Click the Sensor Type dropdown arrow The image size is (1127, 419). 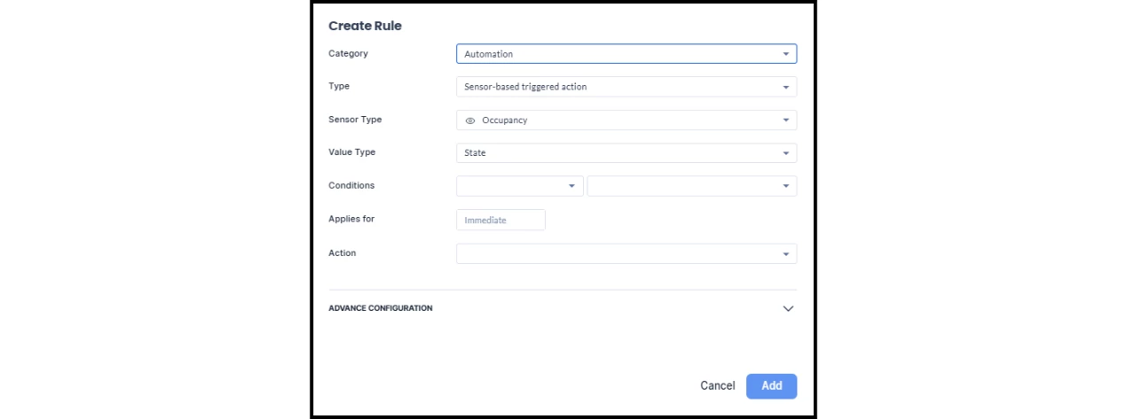785,120
